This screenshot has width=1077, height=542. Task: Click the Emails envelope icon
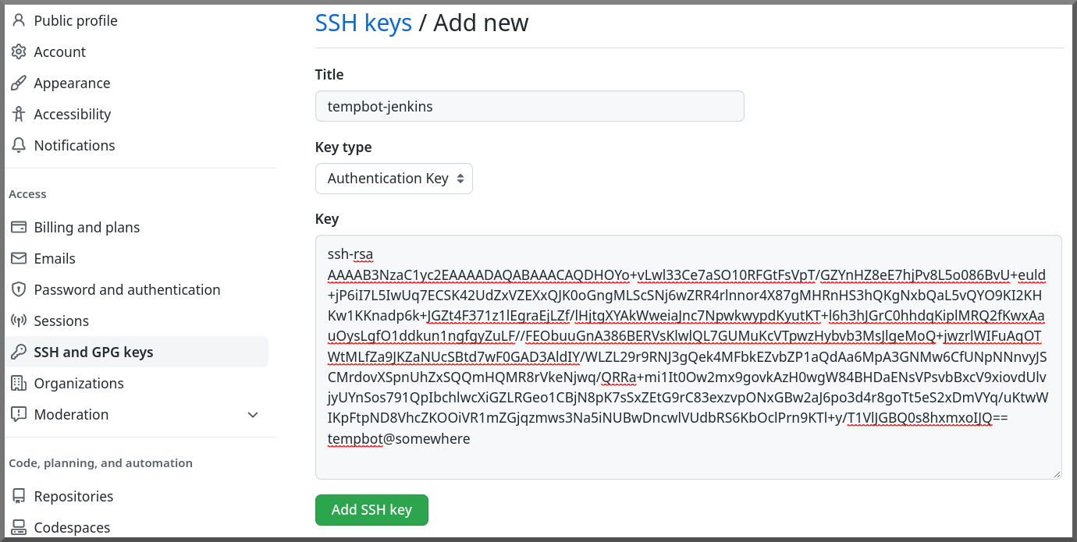pyautogui.click(x=19, y=258)
